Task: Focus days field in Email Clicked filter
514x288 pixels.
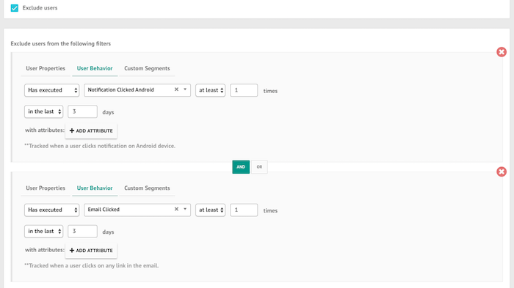Action: pos(82,232)
